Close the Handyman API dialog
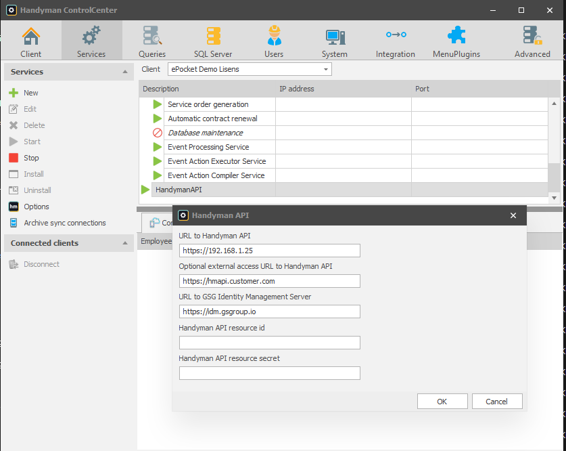 tap(513, 216)
